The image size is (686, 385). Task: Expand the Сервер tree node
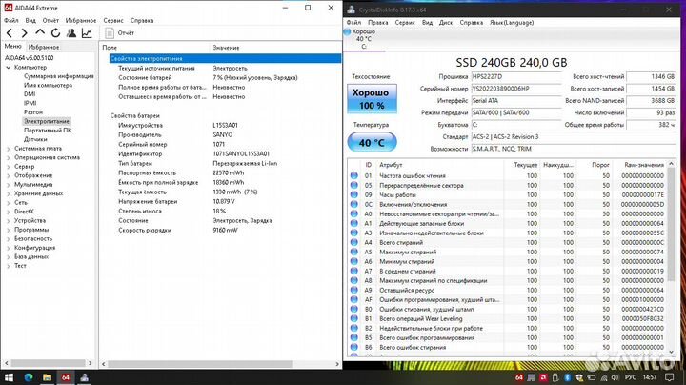9,167
